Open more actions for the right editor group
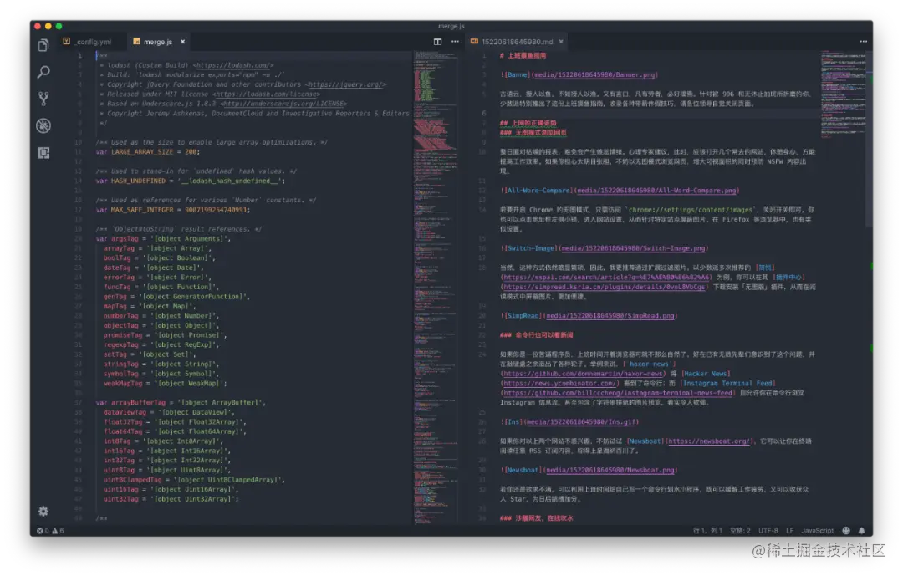Image resolution: width=903 pixels, height=576 pixels. click(x=863, y=42)
